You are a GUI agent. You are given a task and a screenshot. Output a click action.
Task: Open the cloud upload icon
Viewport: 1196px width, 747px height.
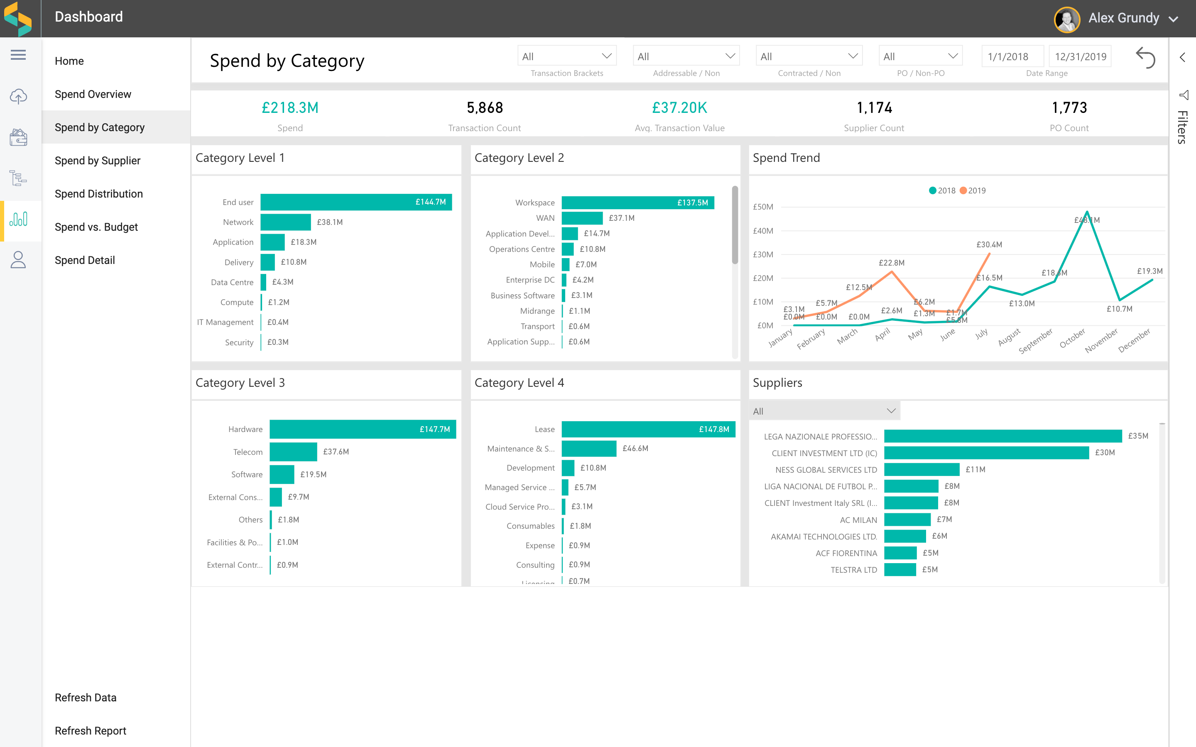(x=18, y=96)
